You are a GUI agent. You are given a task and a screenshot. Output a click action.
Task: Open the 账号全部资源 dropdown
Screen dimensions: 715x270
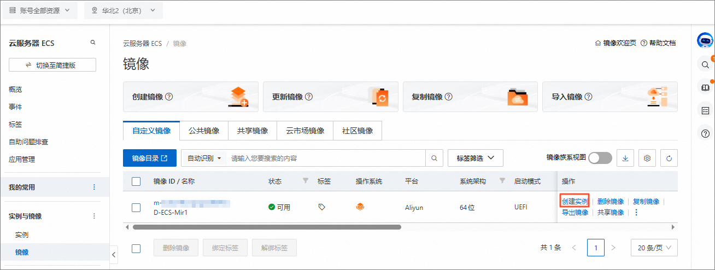[40, 10]
